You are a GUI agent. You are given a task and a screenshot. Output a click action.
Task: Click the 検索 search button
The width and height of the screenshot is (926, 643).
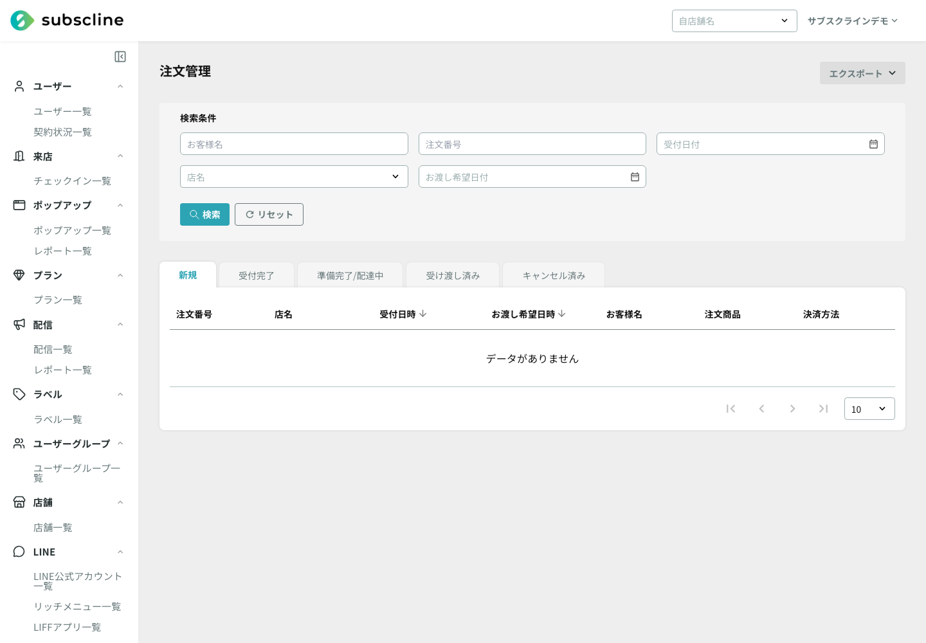click(x=204, y=215)
